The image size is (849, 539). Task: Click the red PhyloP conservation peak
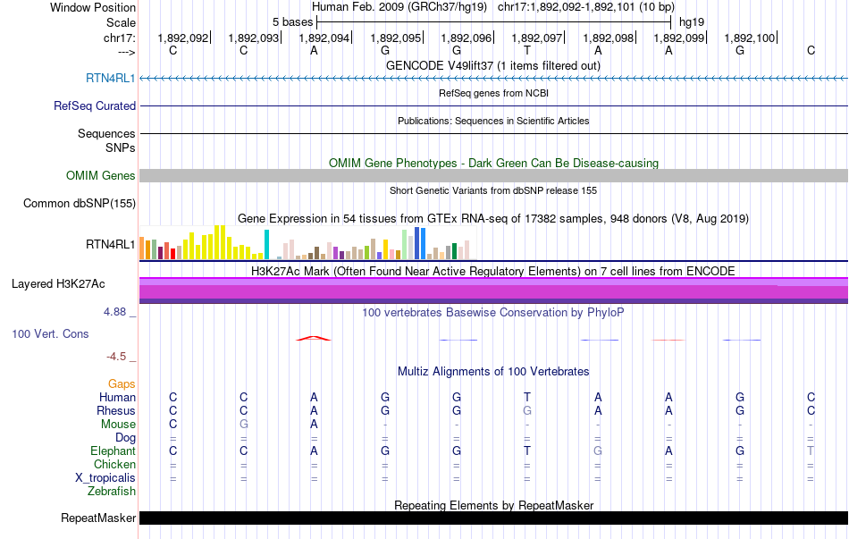[x=314, y=339]
